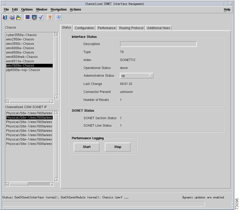The width and height of the screenshot is (239, 210).
Task: Select ems3550c-Chassis in the list
Action: (29, 44)
